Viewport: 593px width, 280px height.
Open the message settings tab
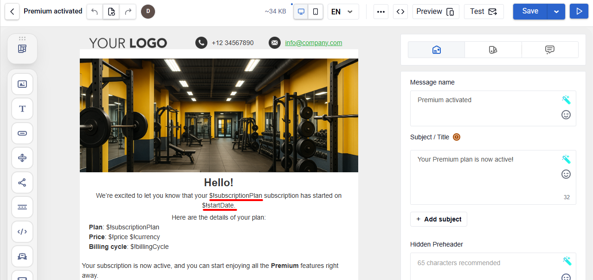[436, 50]
